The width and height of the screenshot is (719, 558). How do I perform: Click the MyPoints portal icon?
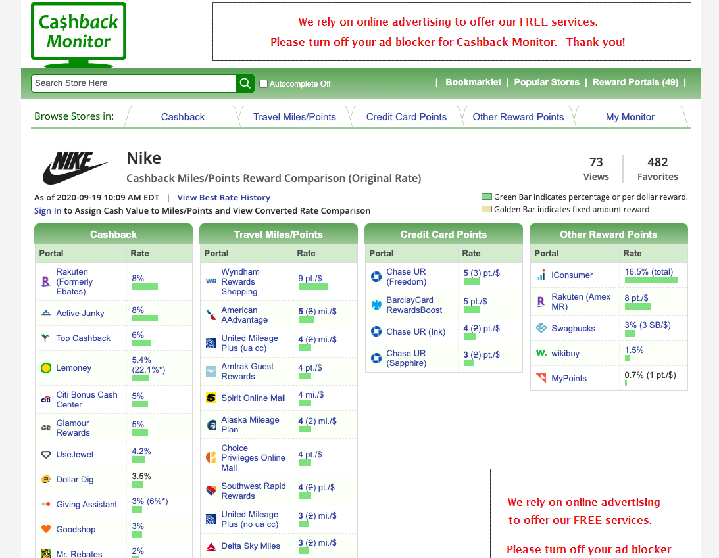coord(541,378)
